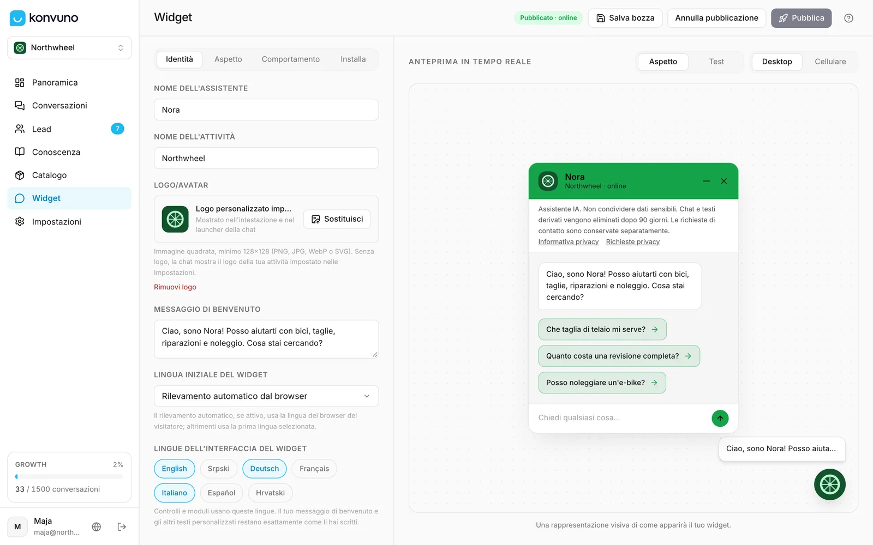
Task: Open Catalogo from the sidebar
Action: pyautogui.click(x=69, y=175)
